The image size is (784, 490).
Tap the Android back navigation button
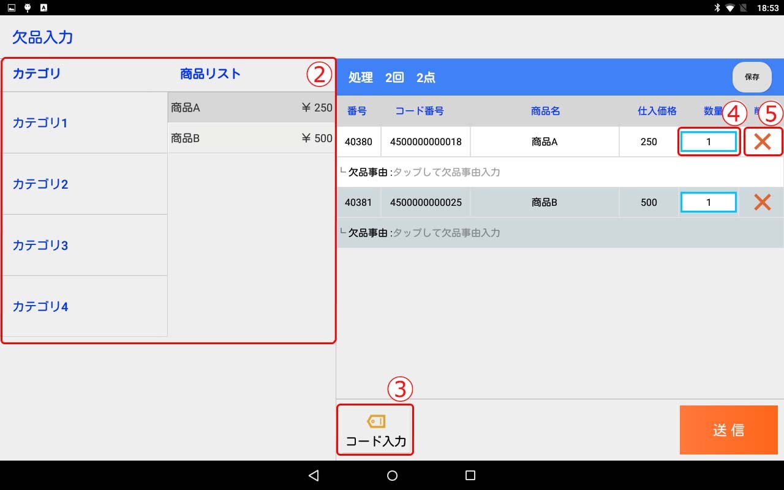pos(314,475)
